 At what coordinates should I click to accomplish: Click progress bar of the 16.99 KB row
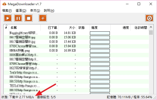pyautogui.click(x=100, y=51)
